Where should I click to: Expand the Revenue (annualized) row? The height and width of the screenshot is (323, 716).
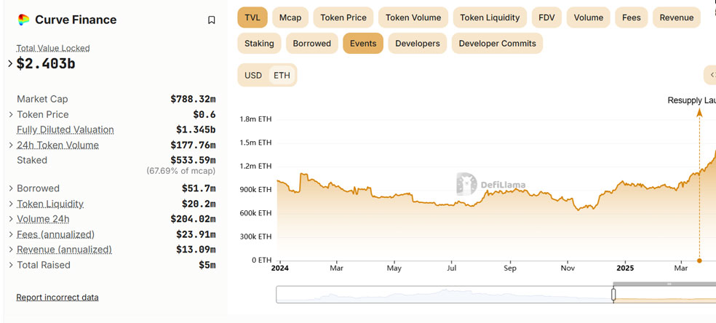tap(11, 250)
